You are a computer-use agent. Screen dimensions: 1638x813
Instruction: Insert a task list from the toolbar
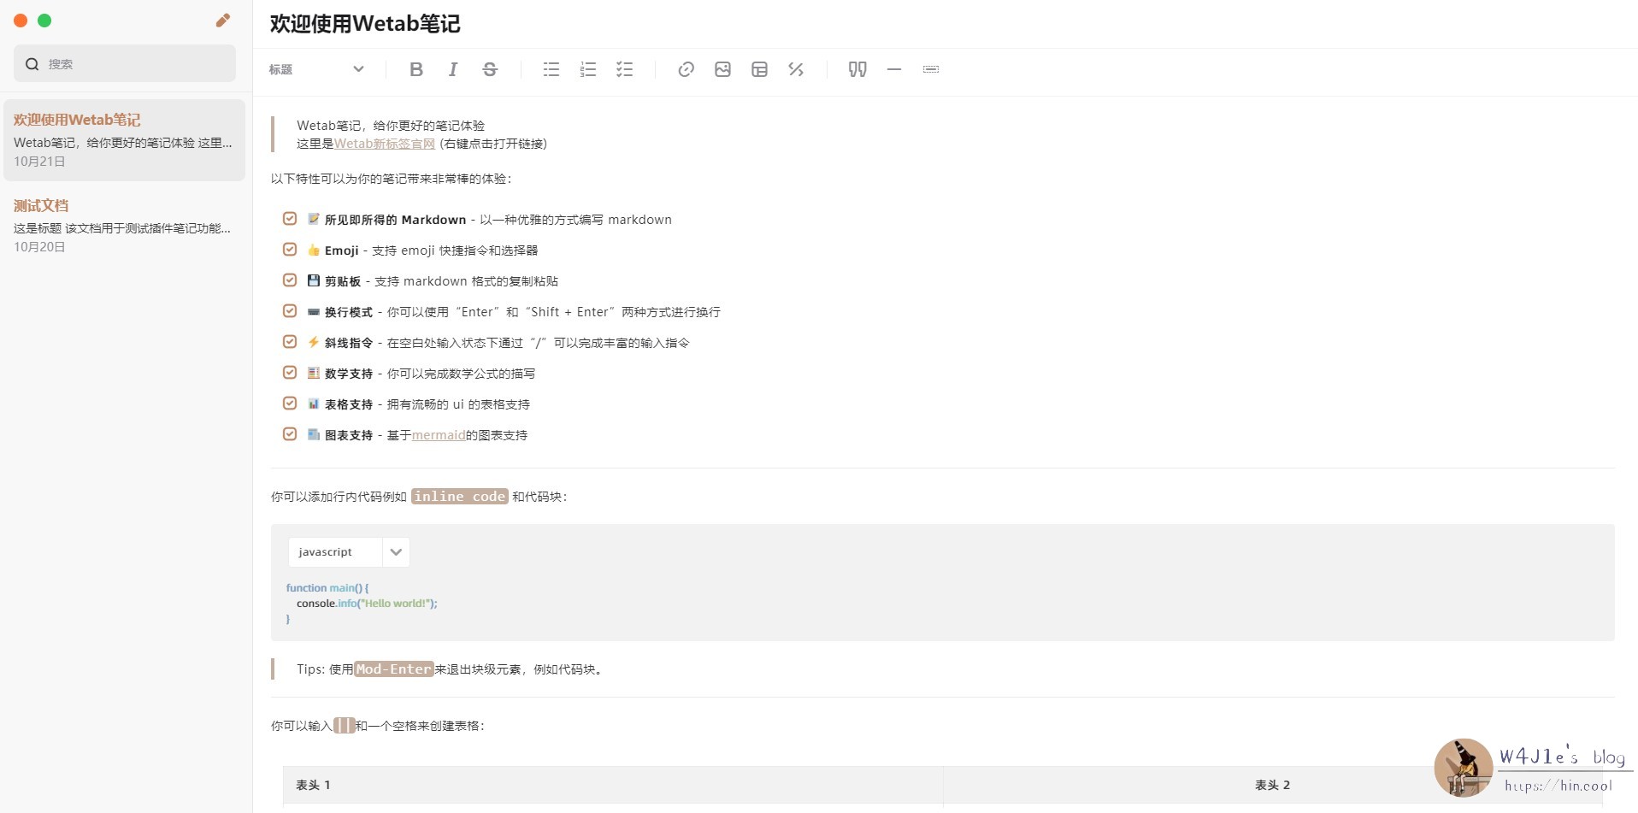(x=625, y=69)
